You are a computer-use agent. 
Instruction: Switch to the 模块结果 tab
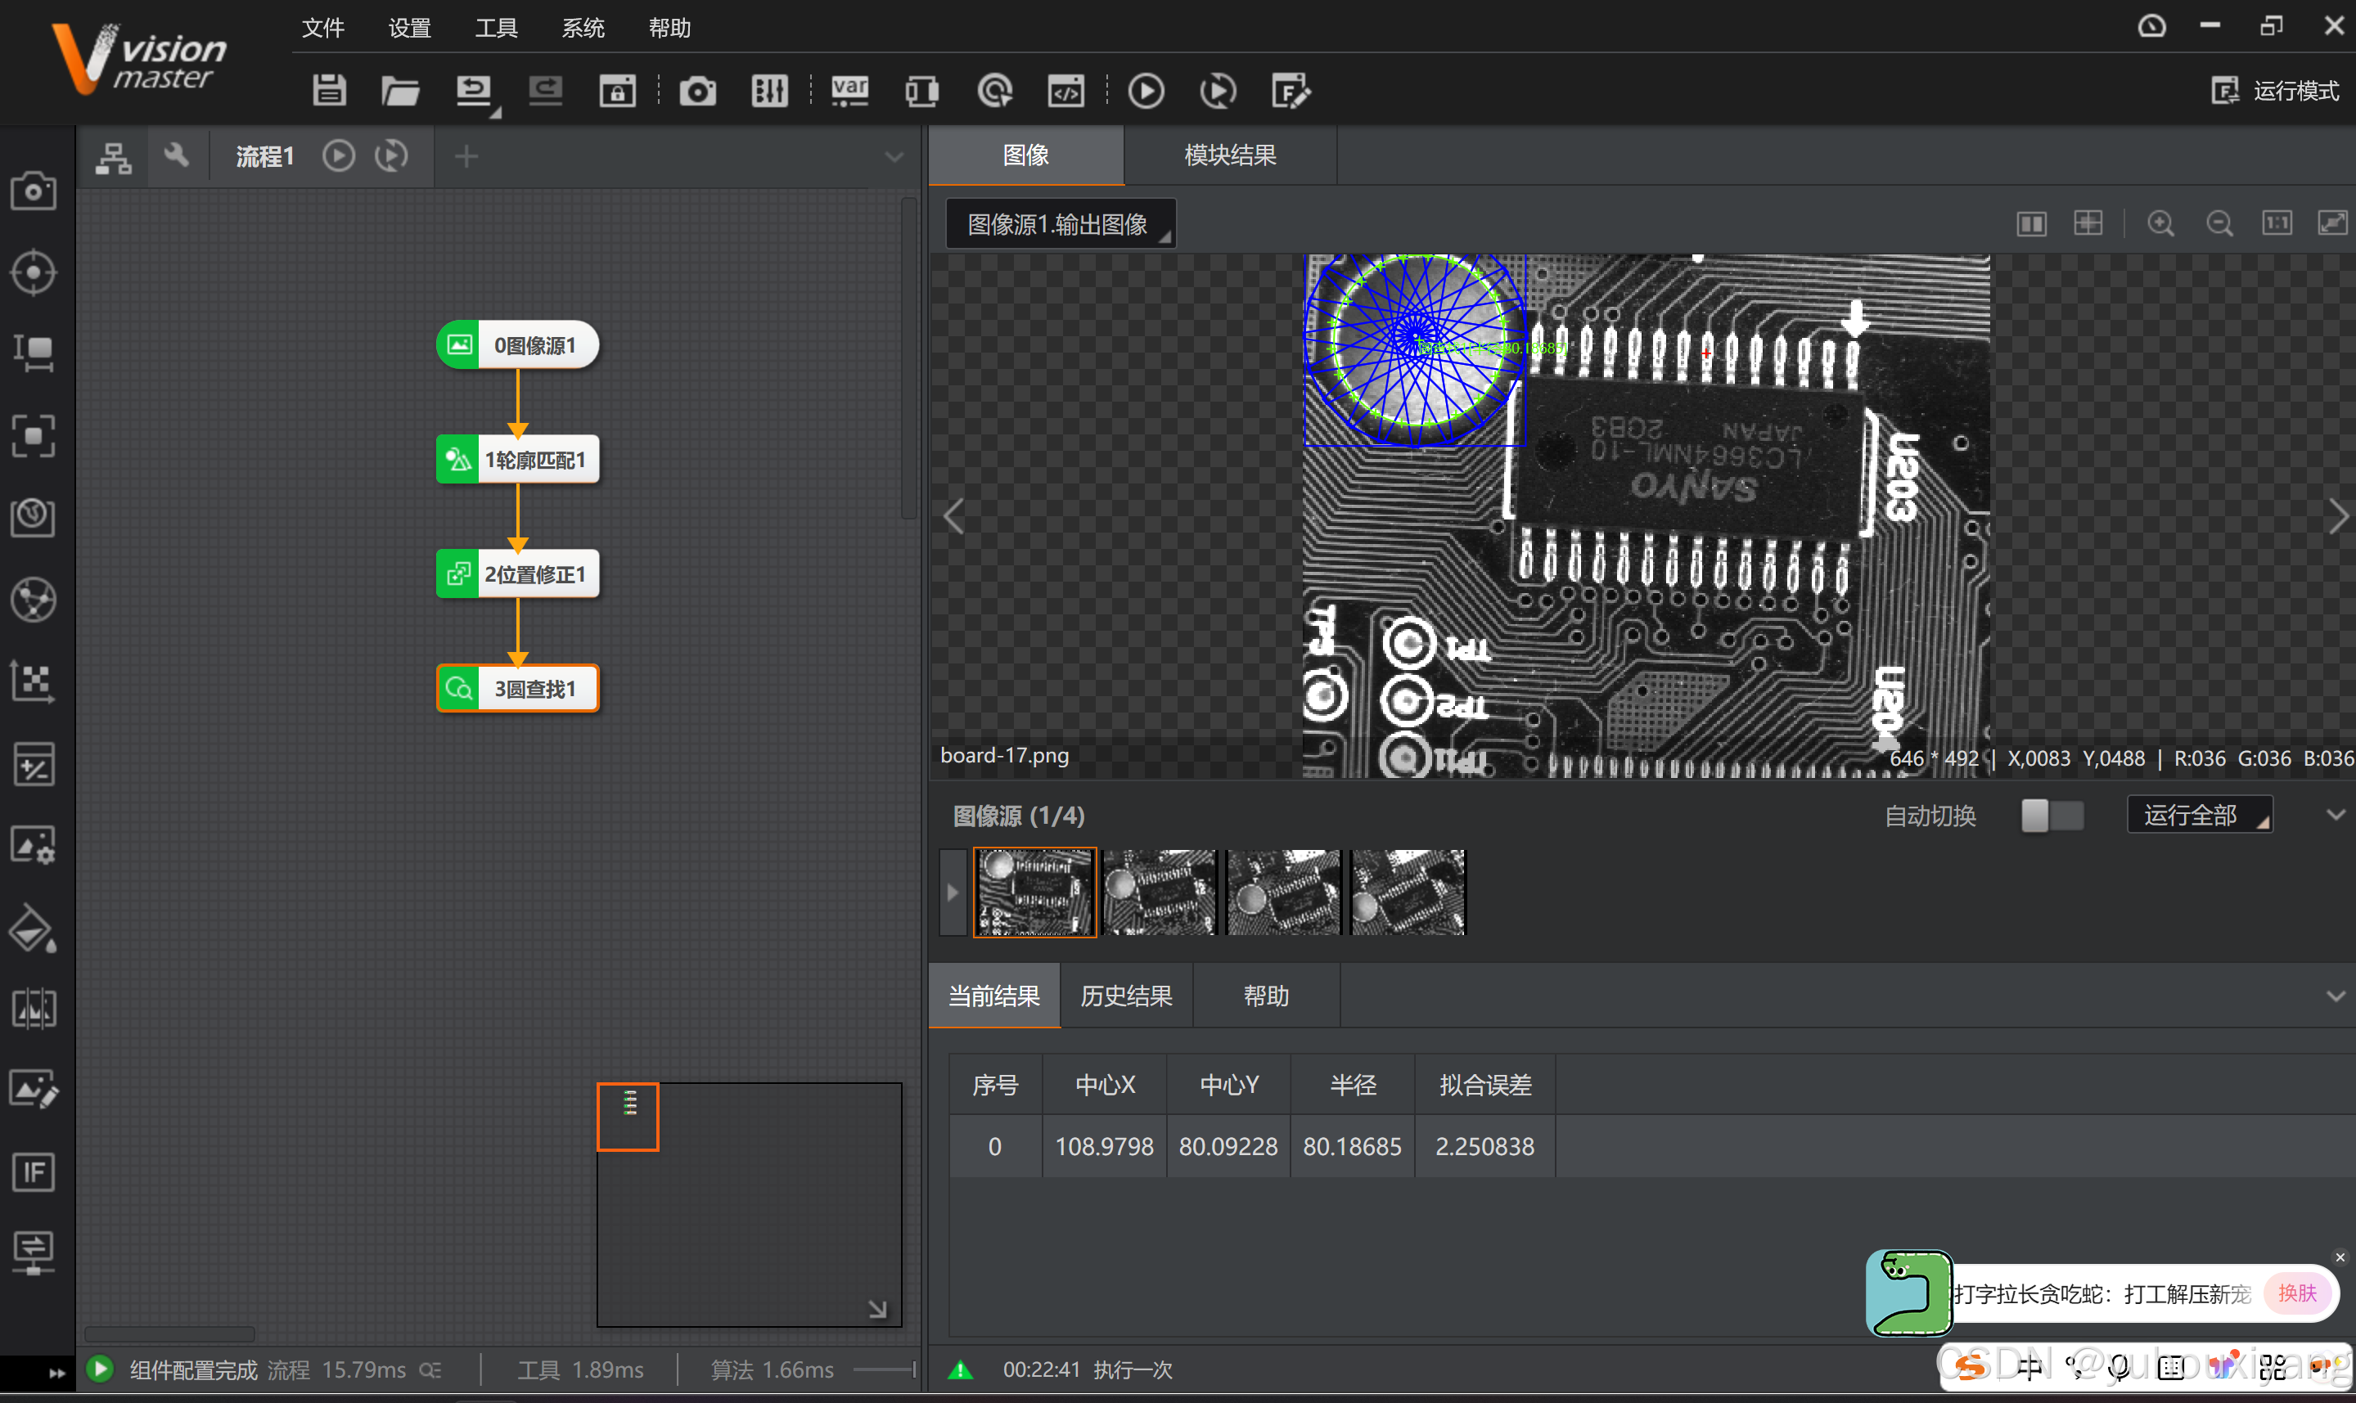tap(1230, 155)
